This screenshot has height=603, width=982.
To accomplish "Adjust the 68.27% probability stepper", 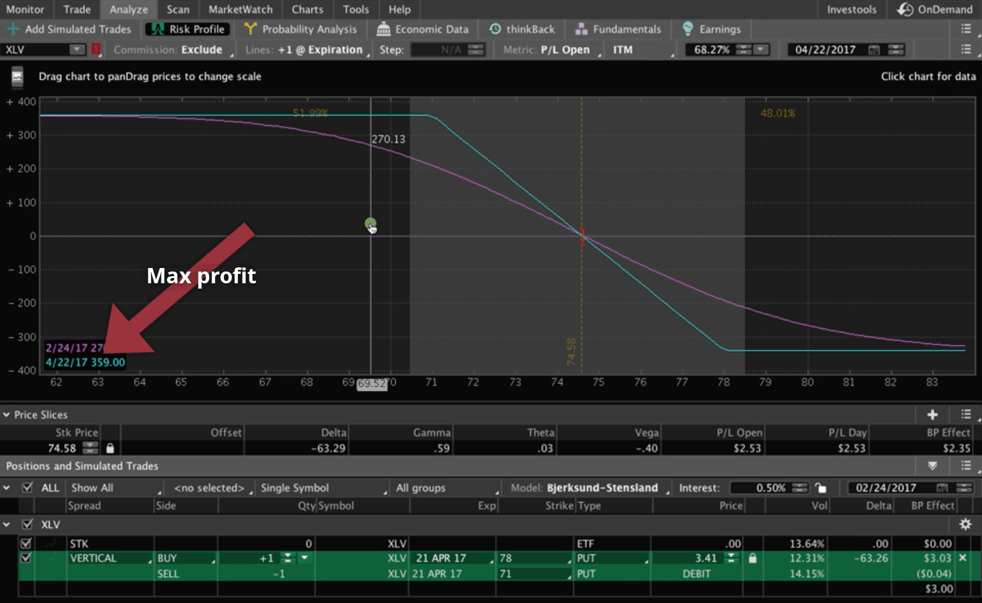I will 744,49.
